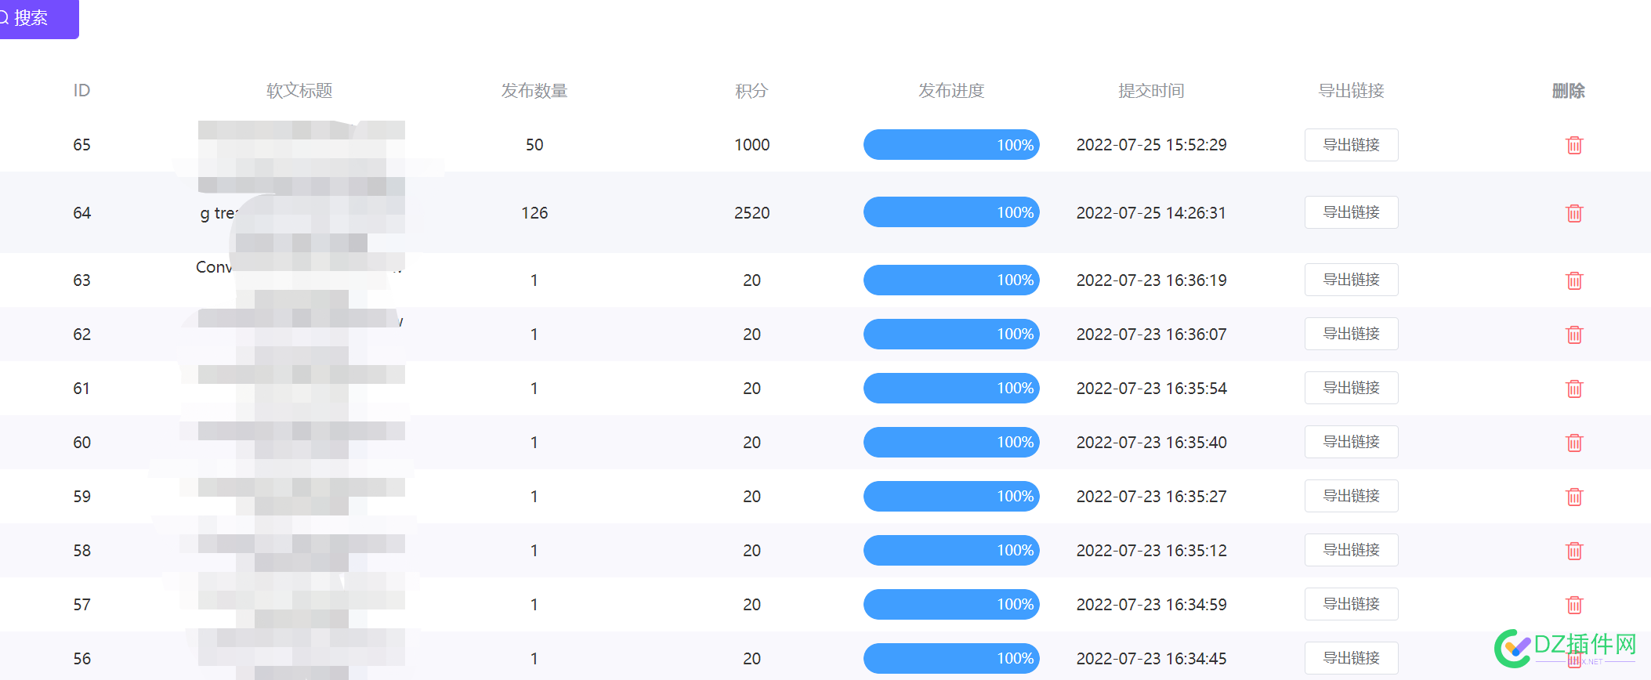The image size is (1651, 680).
Task: Delete row with ID 58
Action: pos(1574,551)
